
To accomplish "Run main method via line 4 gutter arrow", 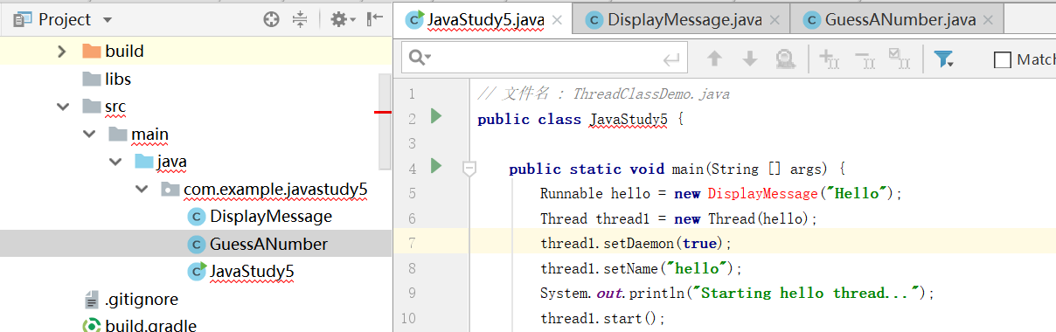I will click(436, 166).
